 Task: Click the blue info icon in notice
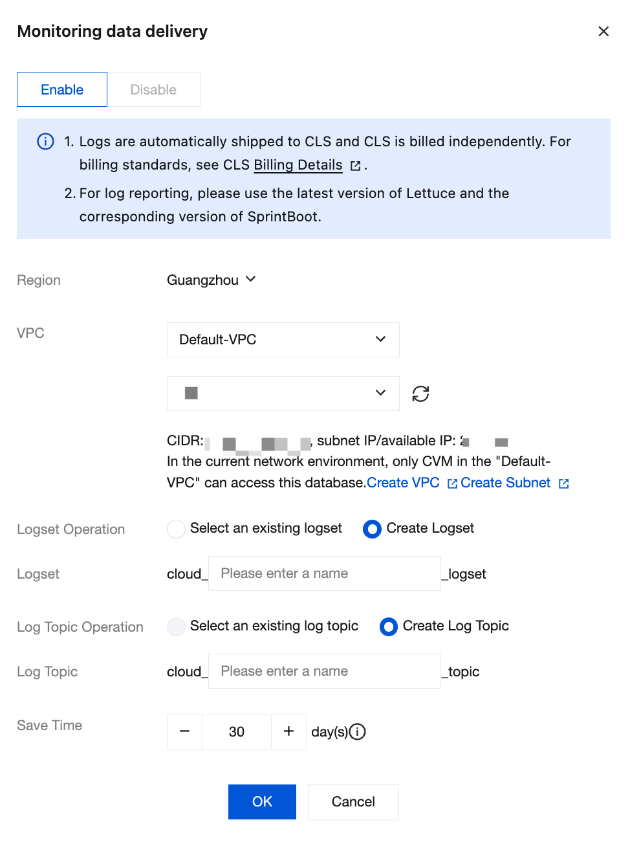[x=45, y=141]
